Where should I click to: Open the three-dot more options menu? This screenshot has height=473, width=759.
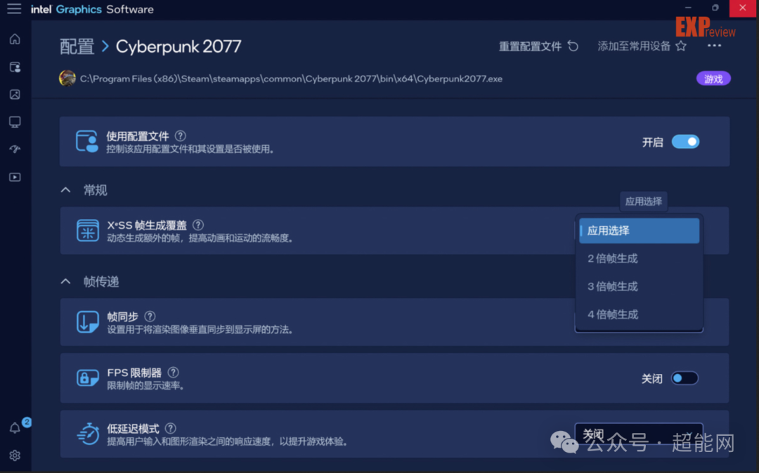point(714,46)
